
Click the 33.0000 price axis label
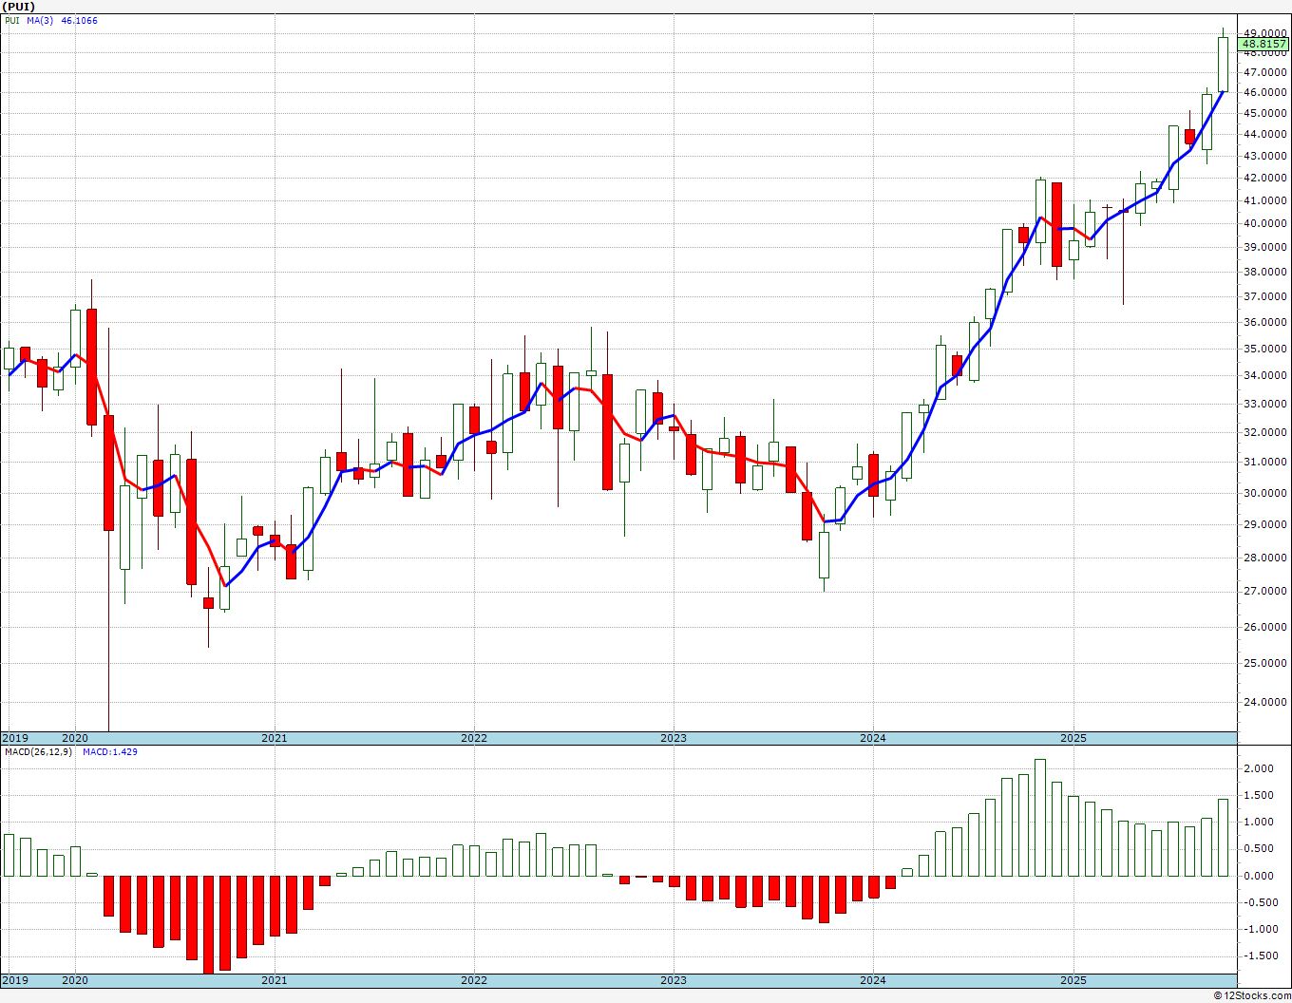[x=1264, y=404]
